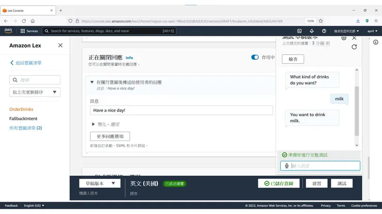Open a new browser tab

pos(61,10)
